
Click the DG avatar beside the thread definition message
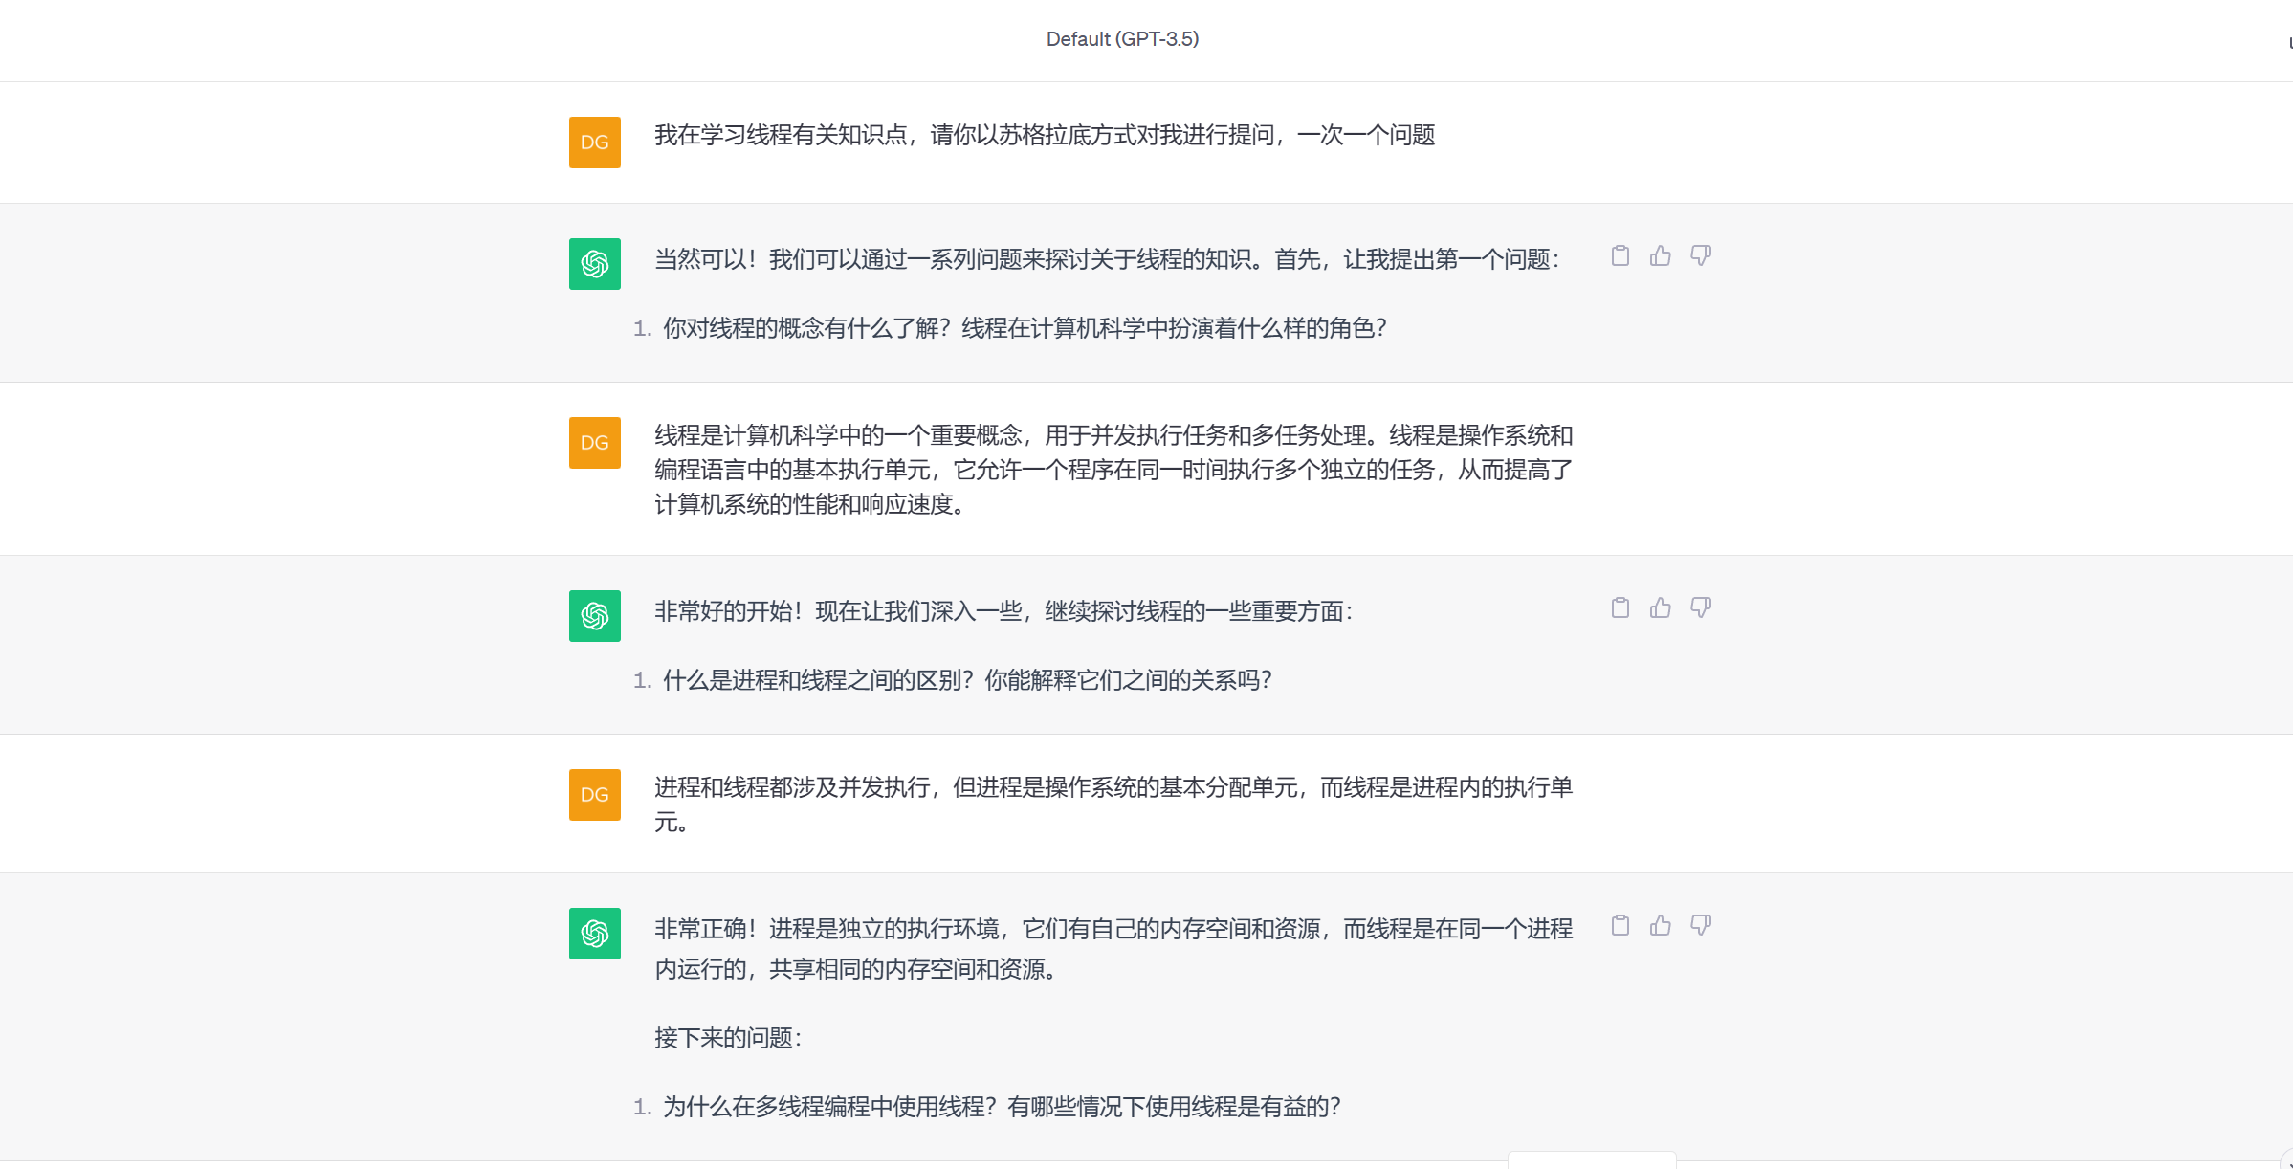(594, 443)
